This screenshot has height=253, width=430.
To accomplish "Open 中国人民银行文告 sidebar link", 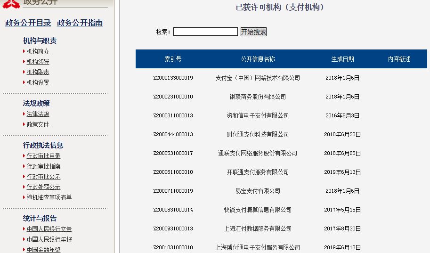I will [x=49, y=229].
